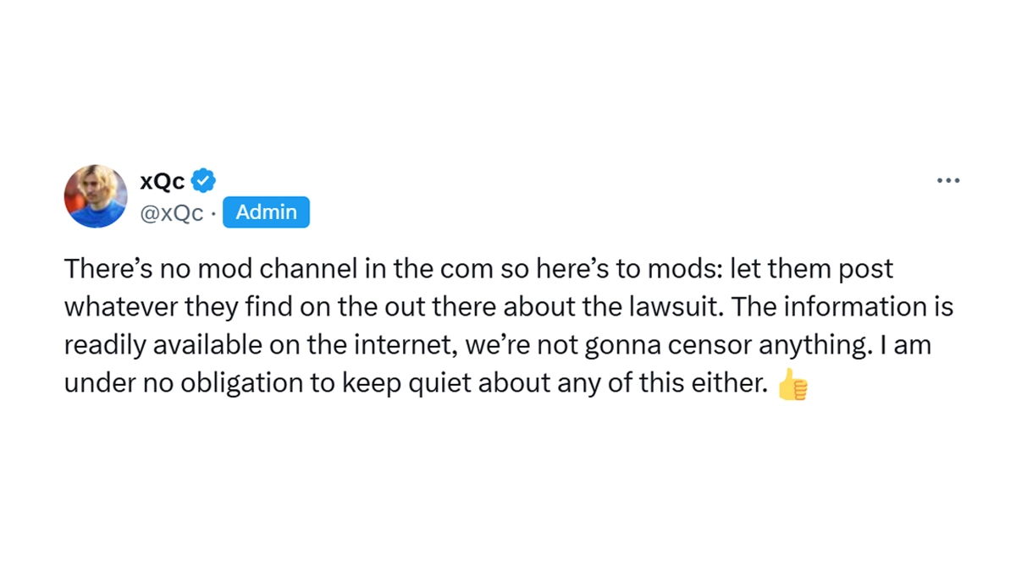The image size is (1016, 571).
Task: Click the blue Admin badge
Action: (x=266, y=212)
